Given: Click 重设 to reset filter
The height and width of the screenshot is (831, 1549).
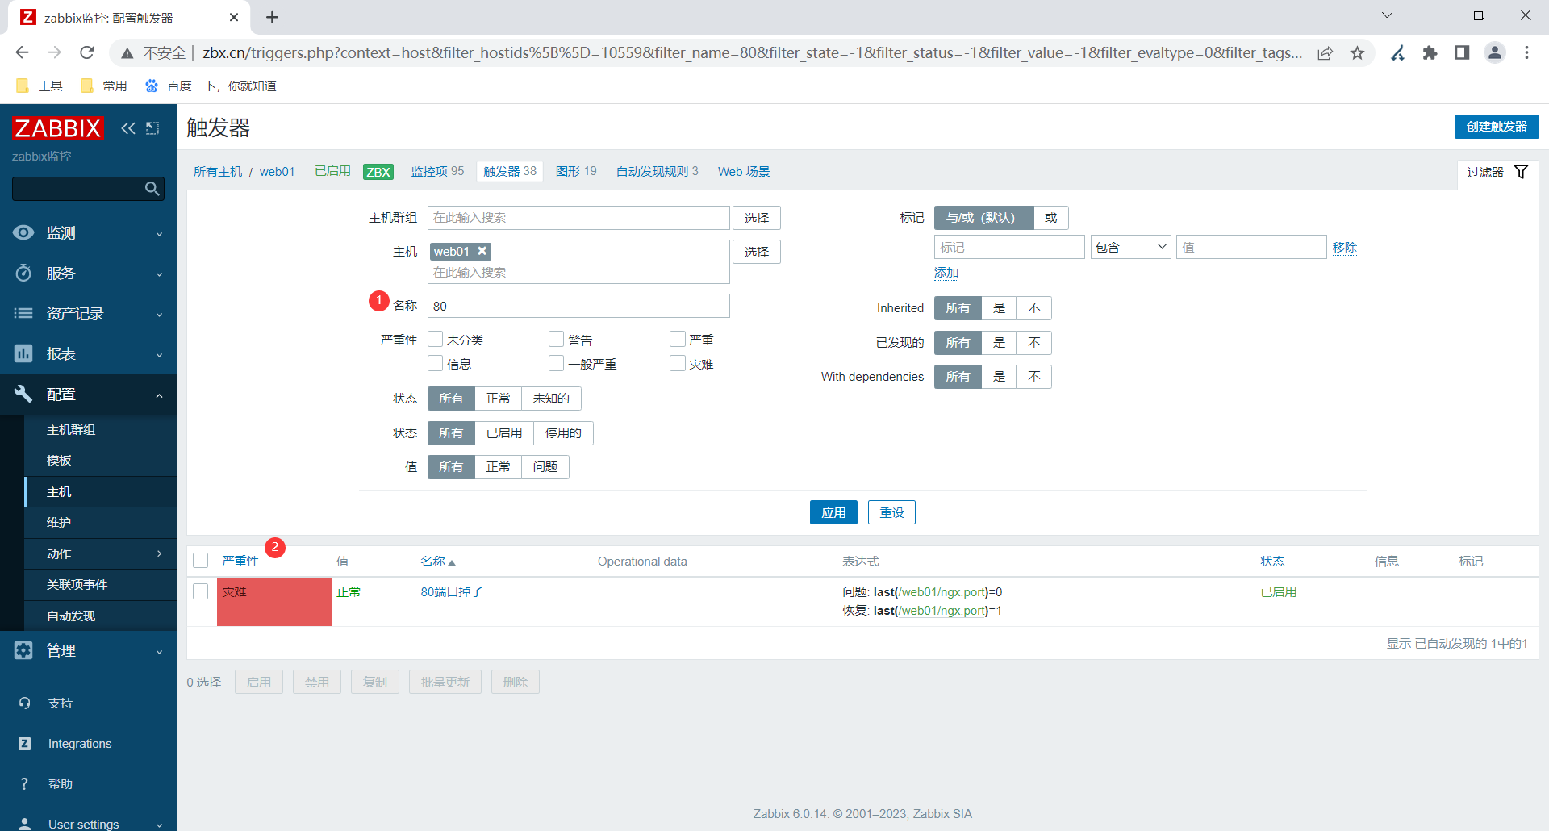Looking at the screenshot, I should point(891,512).
